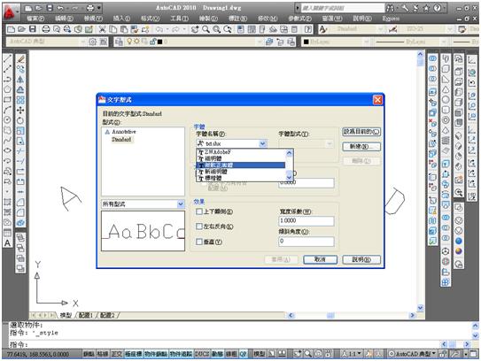This screenshot has width=481, height=361.
Task: Open the File (檔案) menu
Action: click(x=35, y=19)
